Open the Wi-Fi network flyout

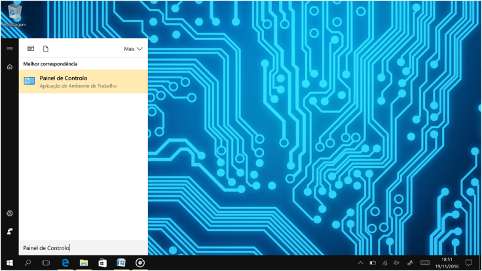(x=384, y=263)
